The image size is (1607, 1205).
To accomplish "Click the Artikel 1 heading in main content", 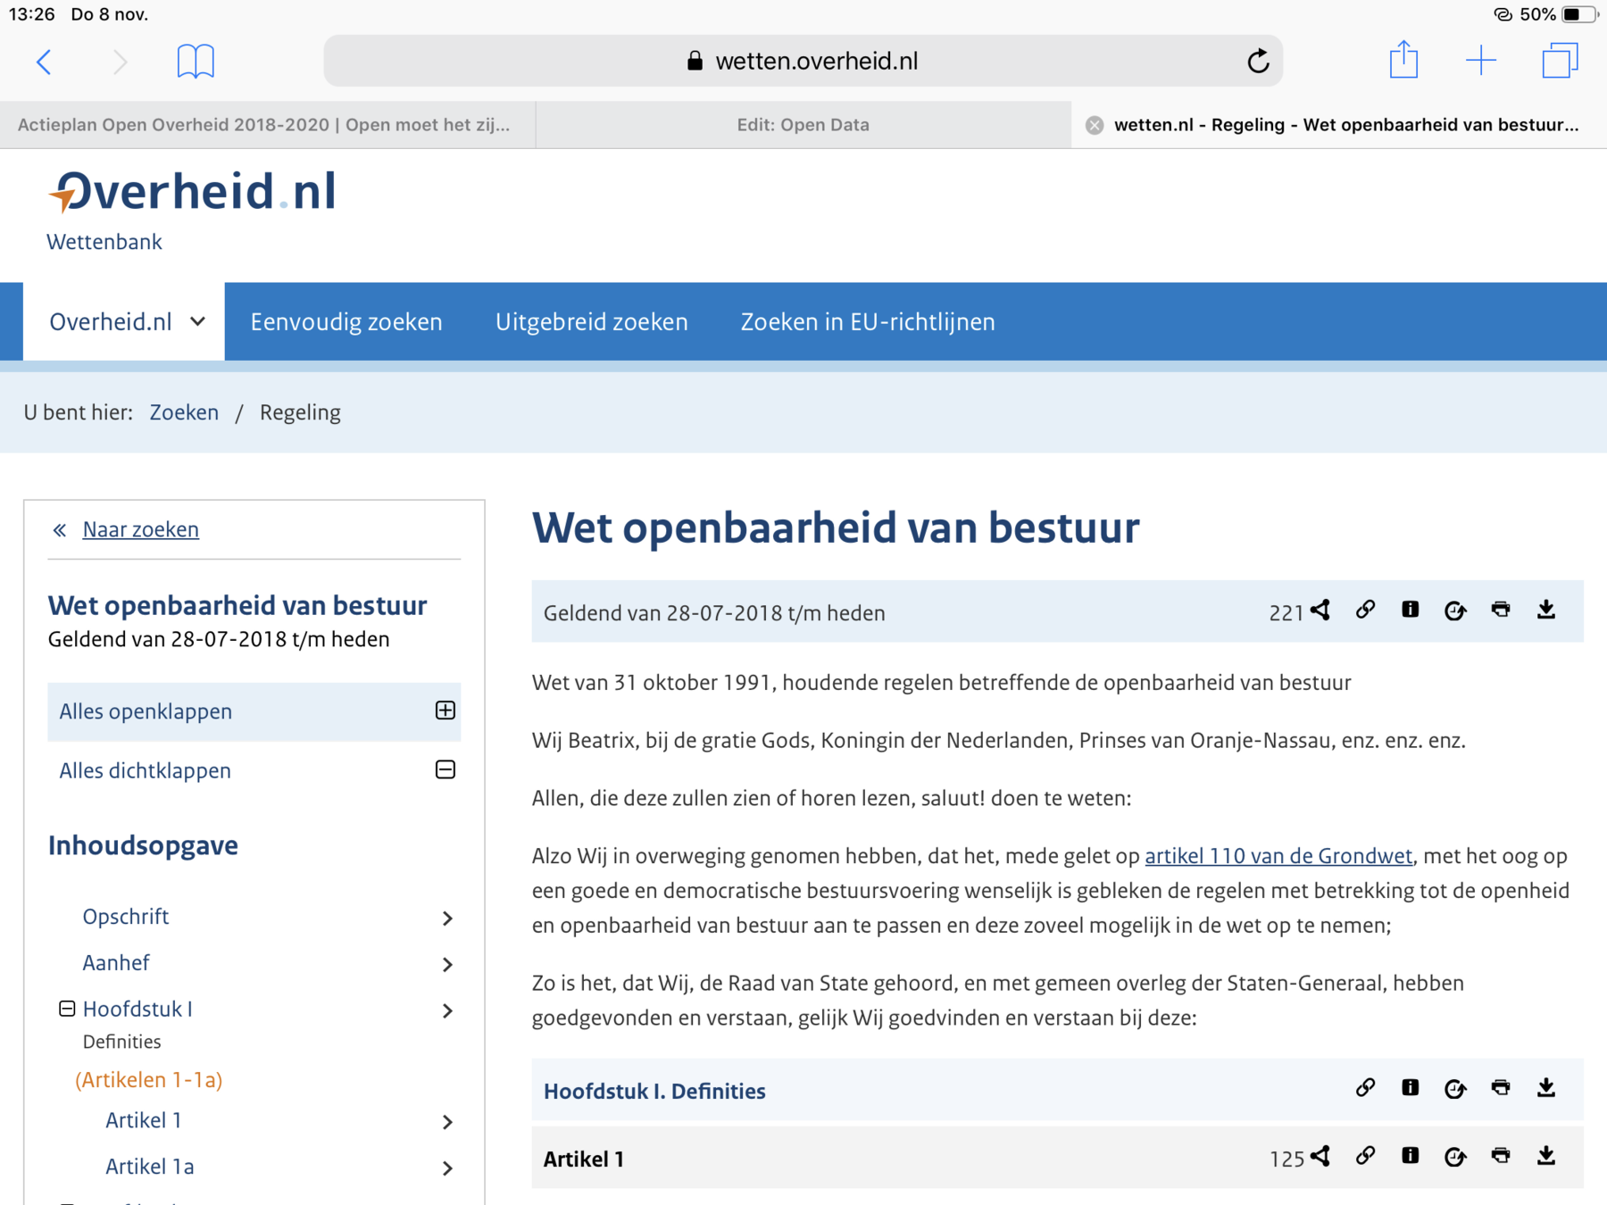I will click(x=584, y=1159).
